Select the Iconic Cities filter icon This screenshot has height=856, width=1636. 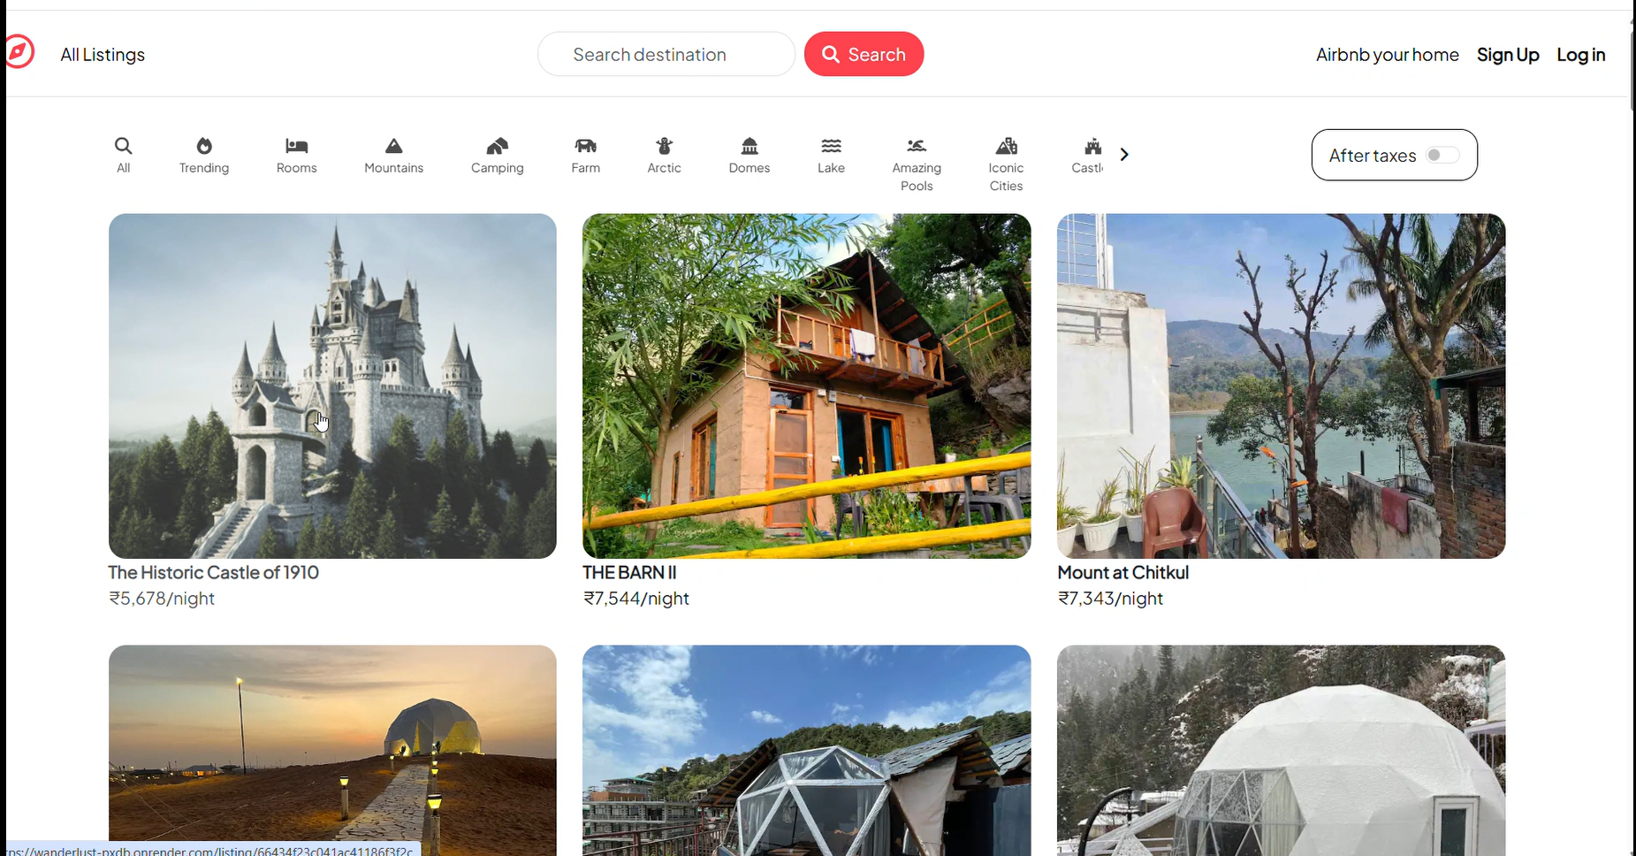pos(1007,146)
